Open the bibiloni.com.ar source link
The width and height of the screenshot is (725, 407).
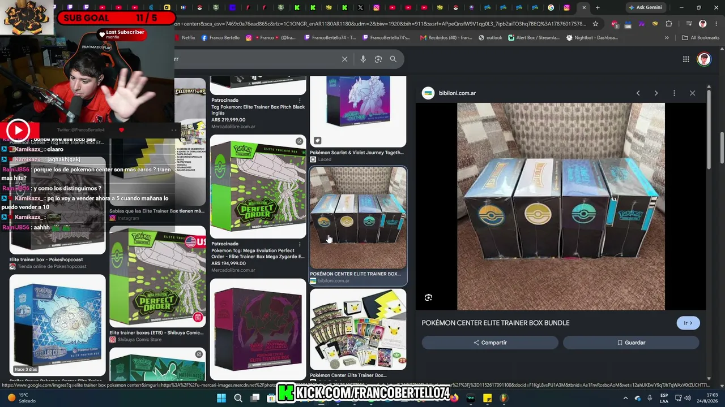(457, 93)
